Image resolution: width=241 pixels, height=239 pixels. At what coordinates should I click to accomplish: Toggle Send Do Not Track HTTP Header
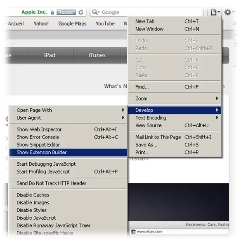[68, 183]
